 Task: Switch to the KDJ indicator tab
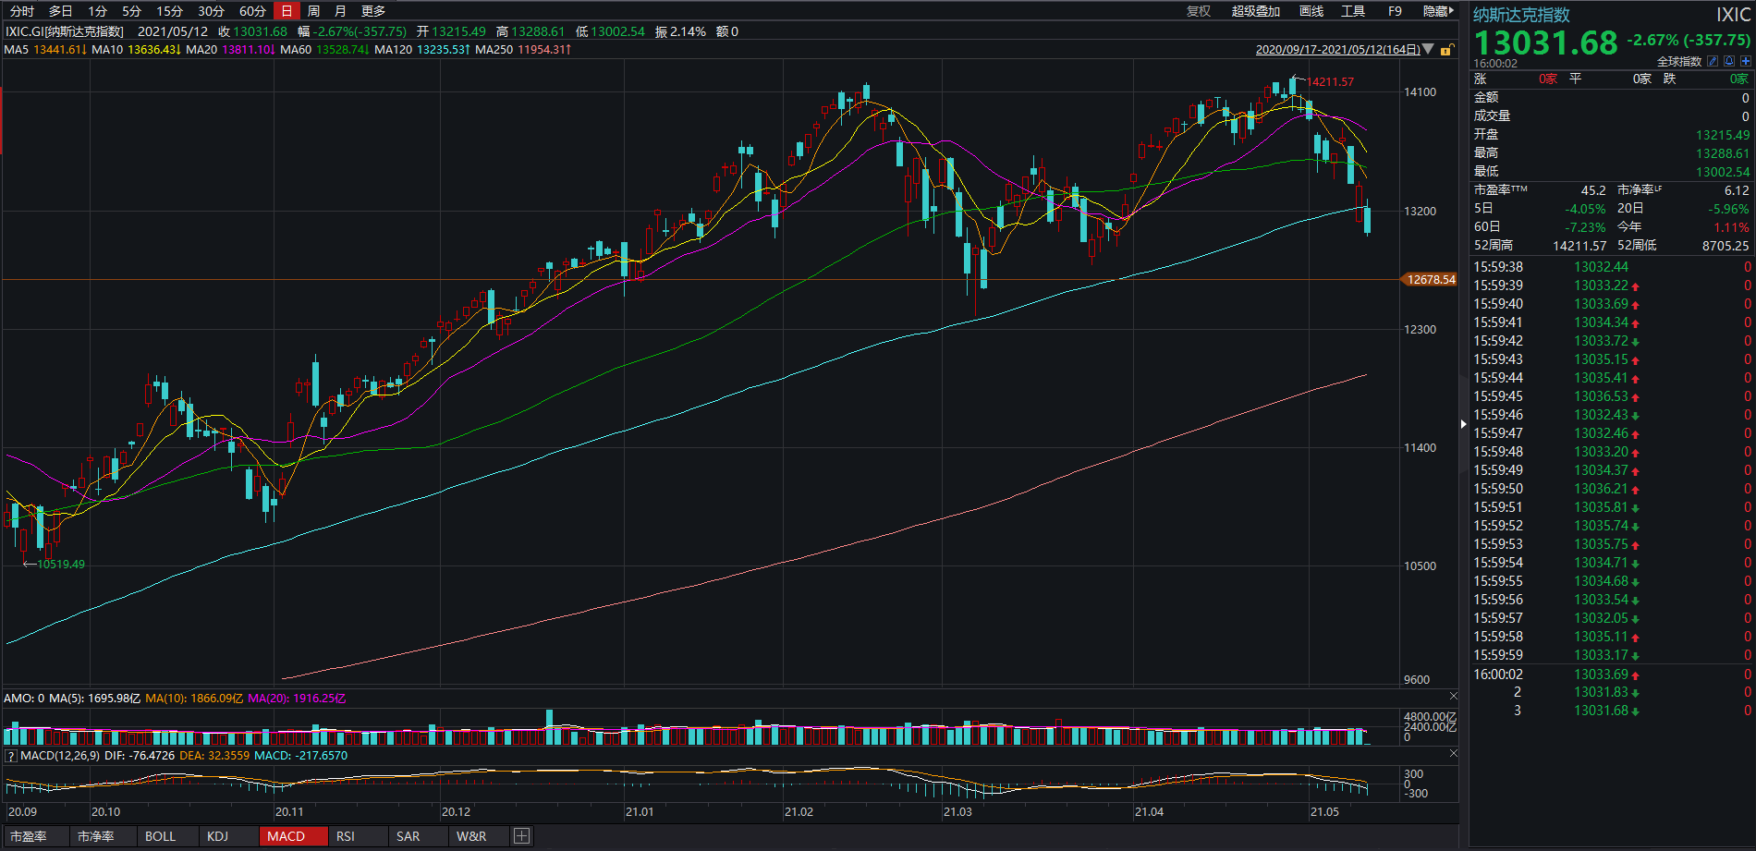(x=217, y=836)
